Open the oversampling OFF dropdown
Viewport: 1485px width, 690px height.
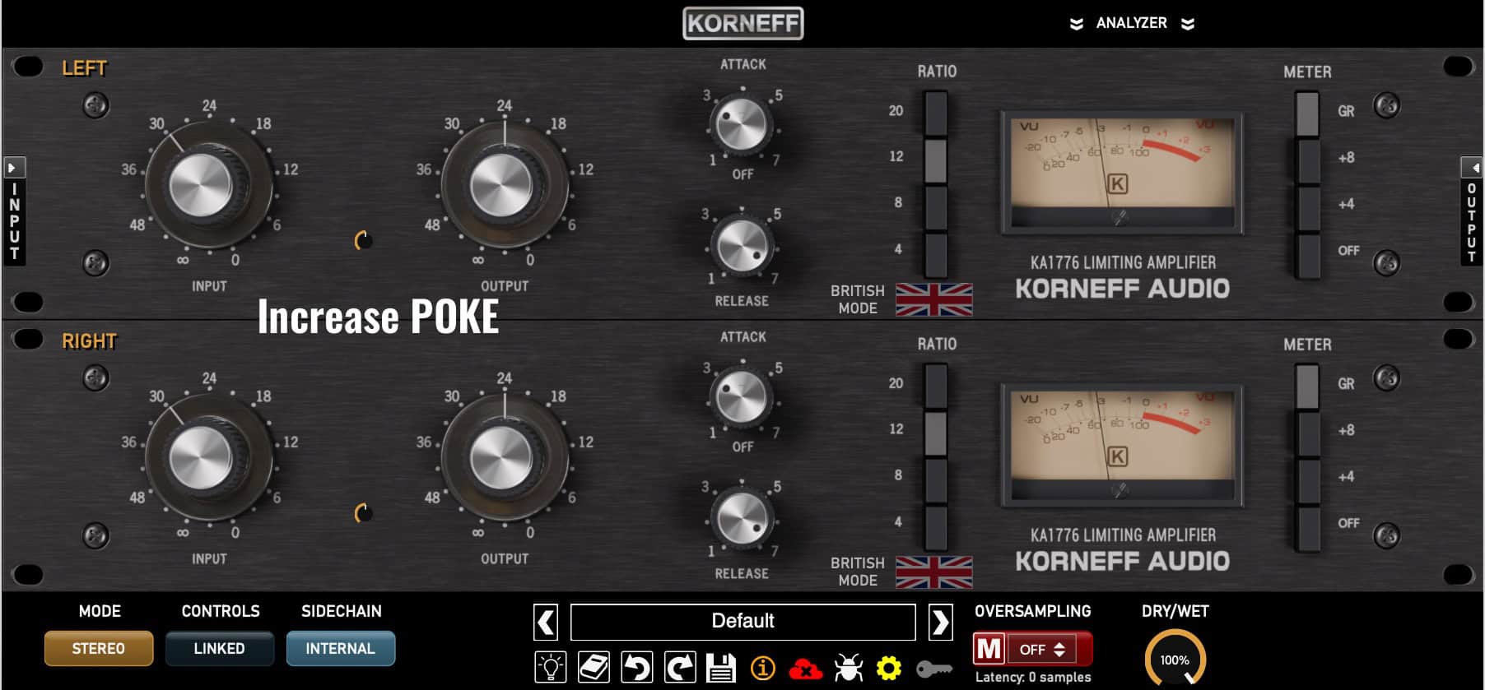tap(1042, 649)
